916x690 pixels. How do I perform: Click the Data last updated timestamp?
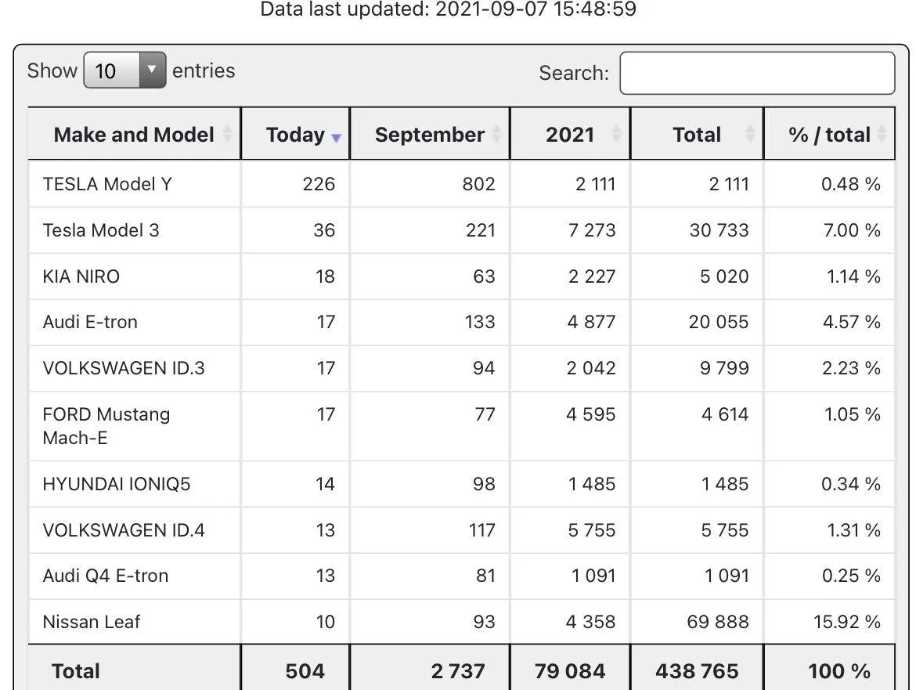click(448, 9)
